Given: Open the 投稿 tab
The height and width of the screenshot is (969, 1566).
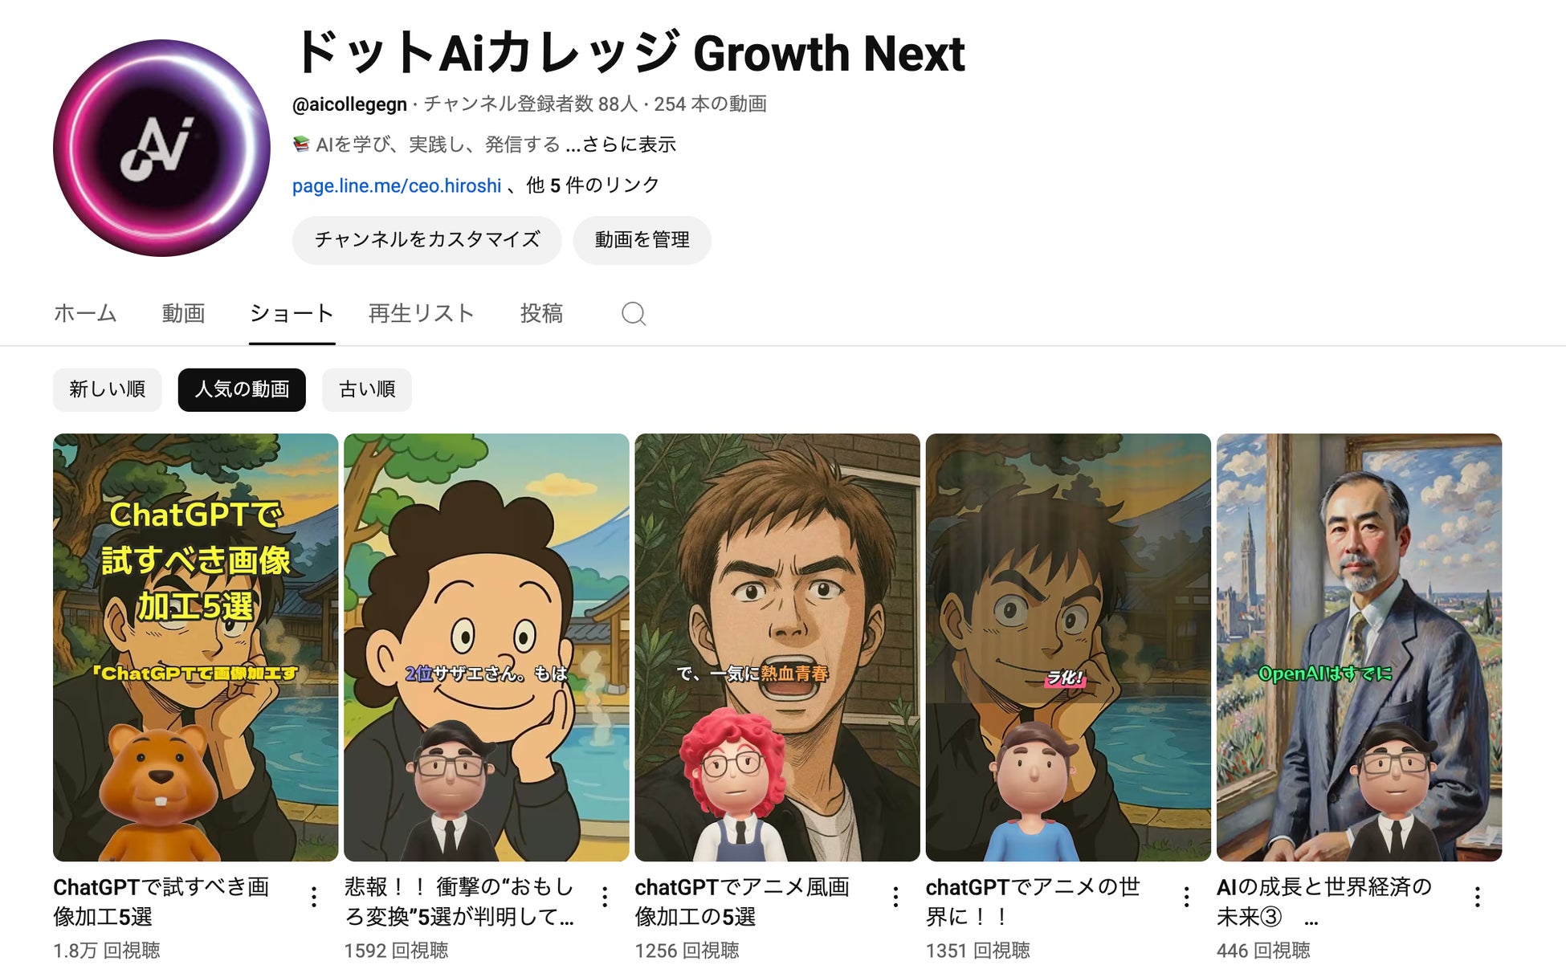Looking at the screenshot, I should point(541,313).
